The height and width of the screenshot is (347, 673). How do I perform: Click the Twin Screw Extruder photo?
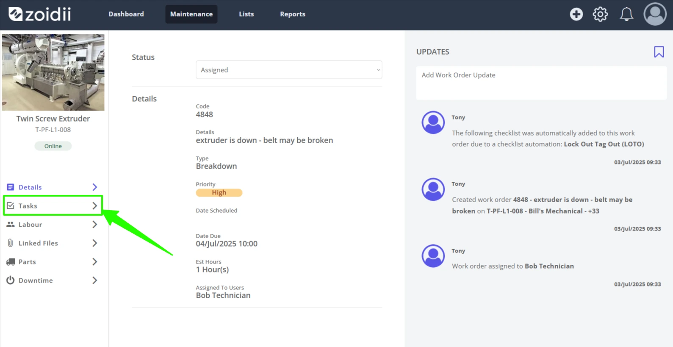[x=53, y=72]
